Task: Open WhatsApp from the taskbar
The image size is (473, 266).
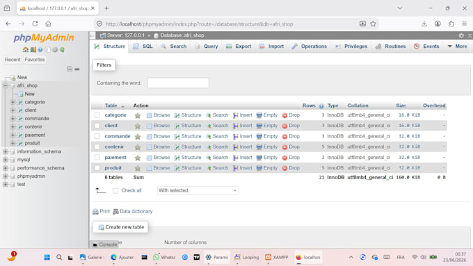Action: pos(163,257)
